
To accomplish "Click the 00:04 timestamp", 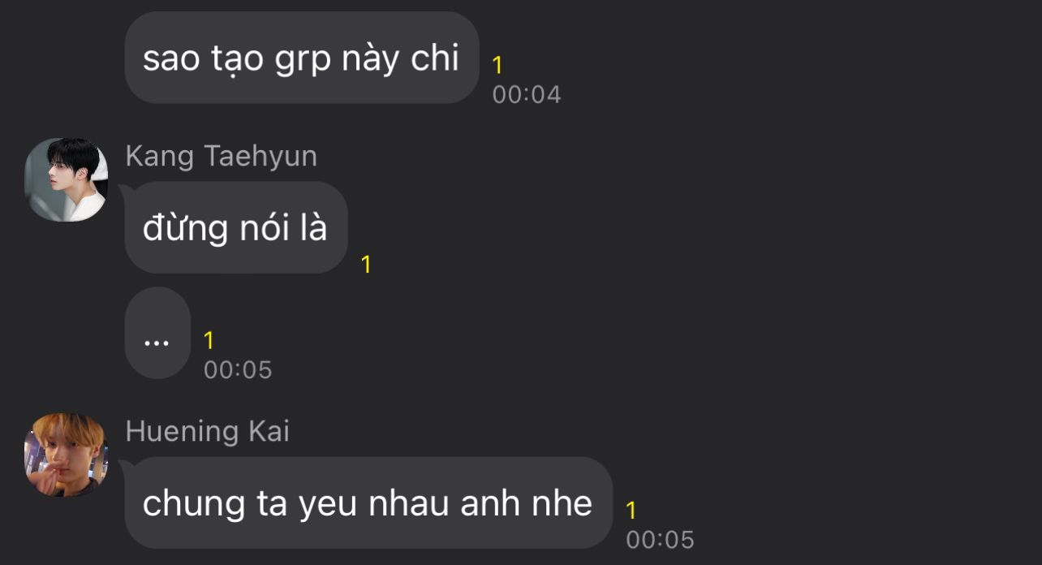I will [x=527, y=94].
